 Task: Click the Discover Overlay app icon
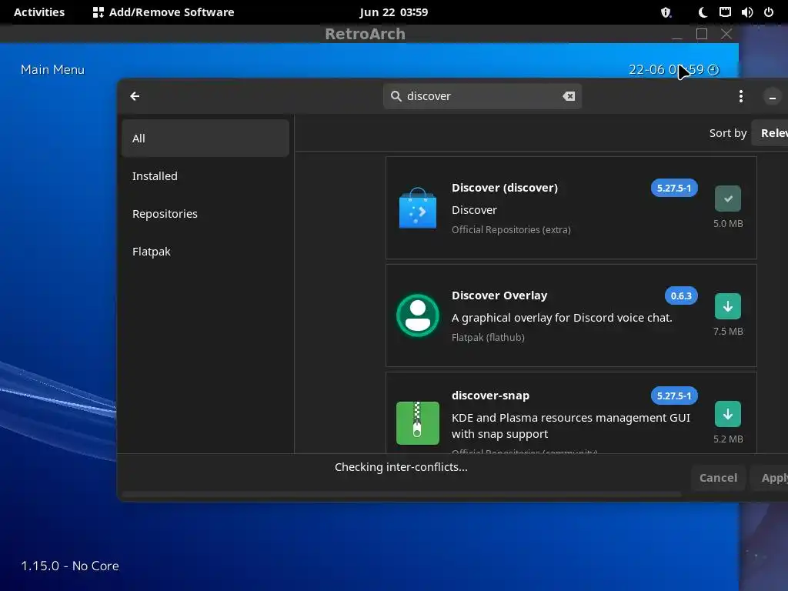click(418, 316)
